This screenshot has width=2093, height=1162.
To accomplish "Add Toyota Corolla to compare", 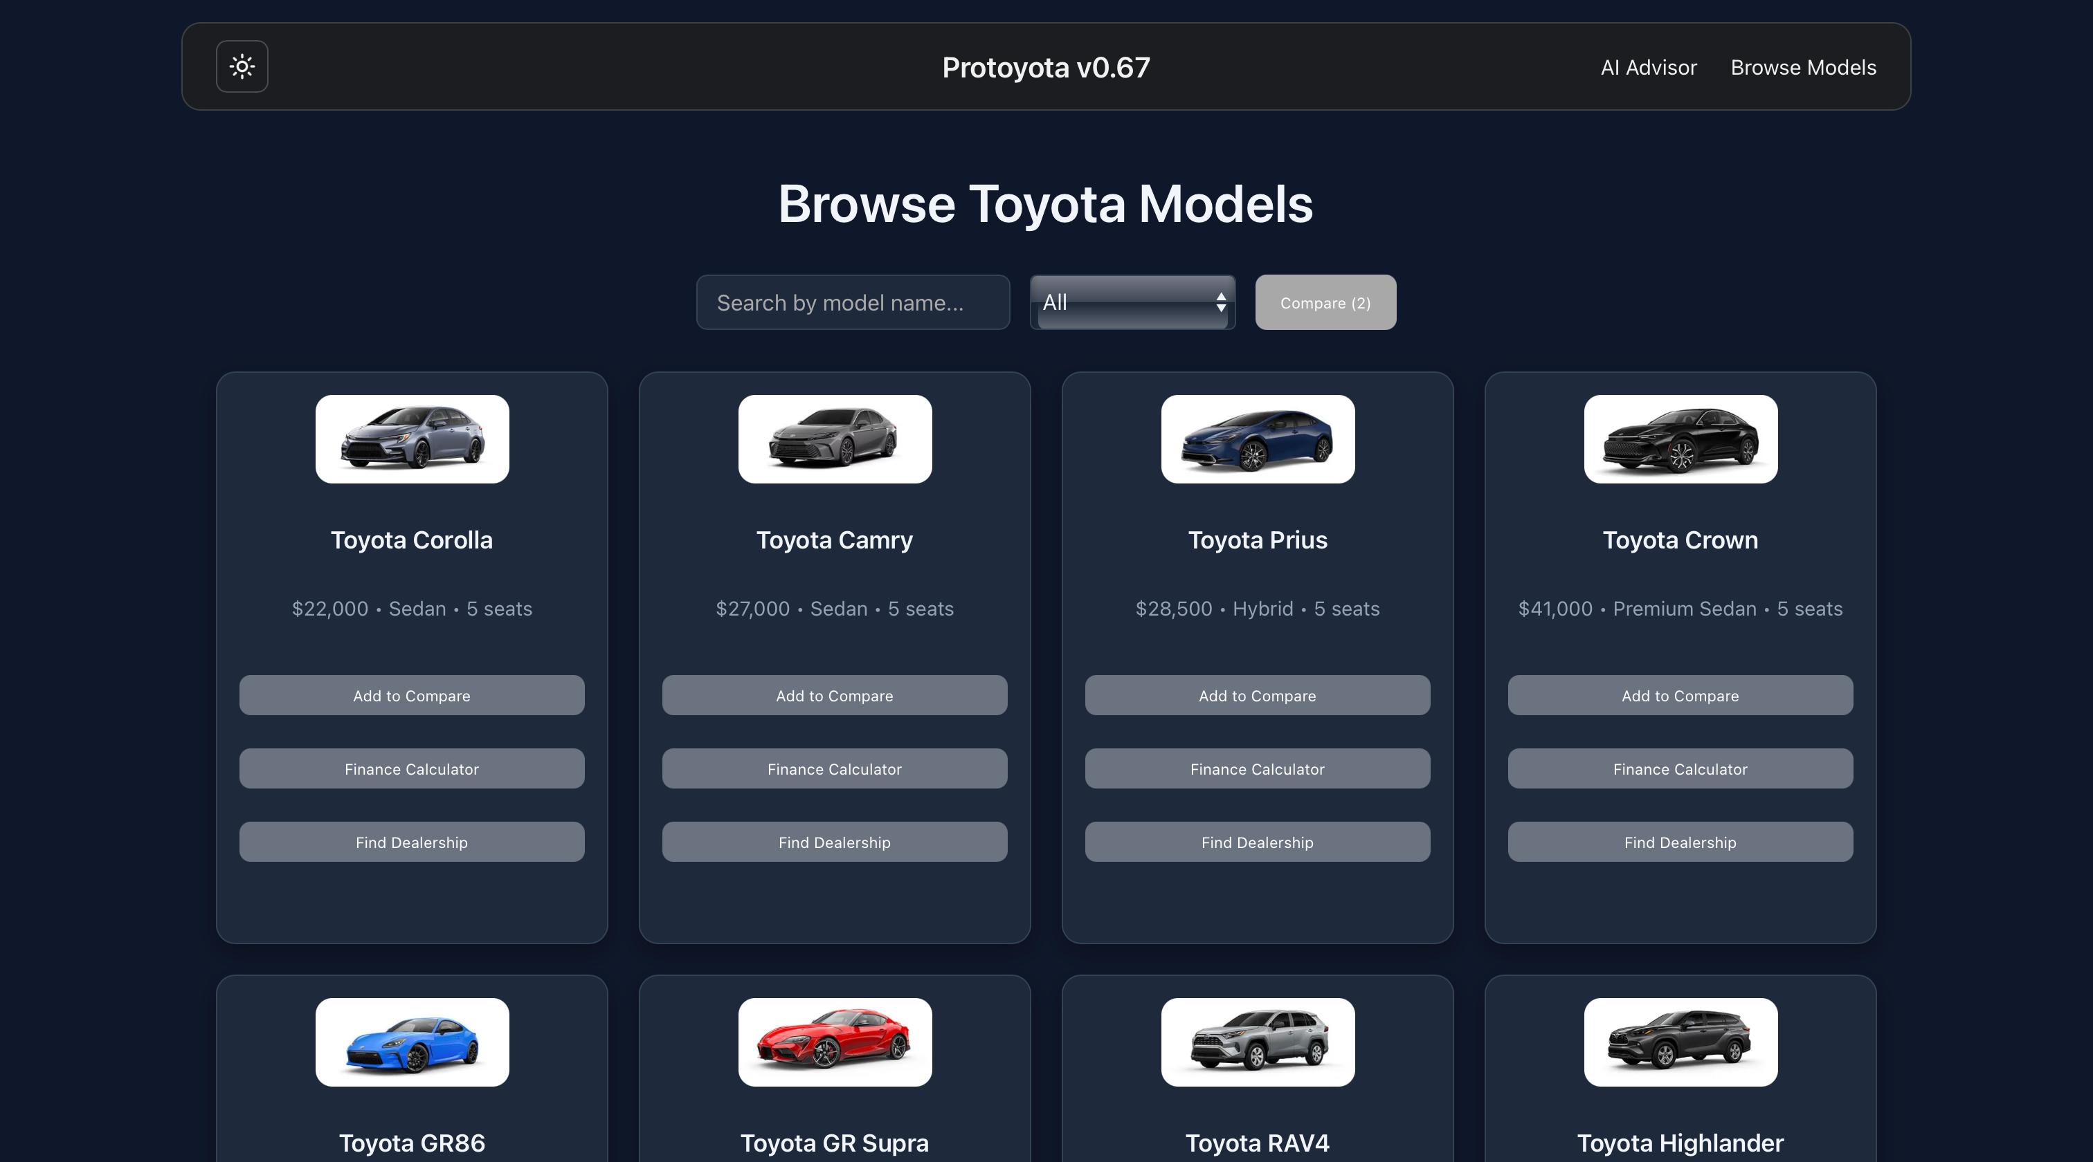I will (x=411, y=696).
